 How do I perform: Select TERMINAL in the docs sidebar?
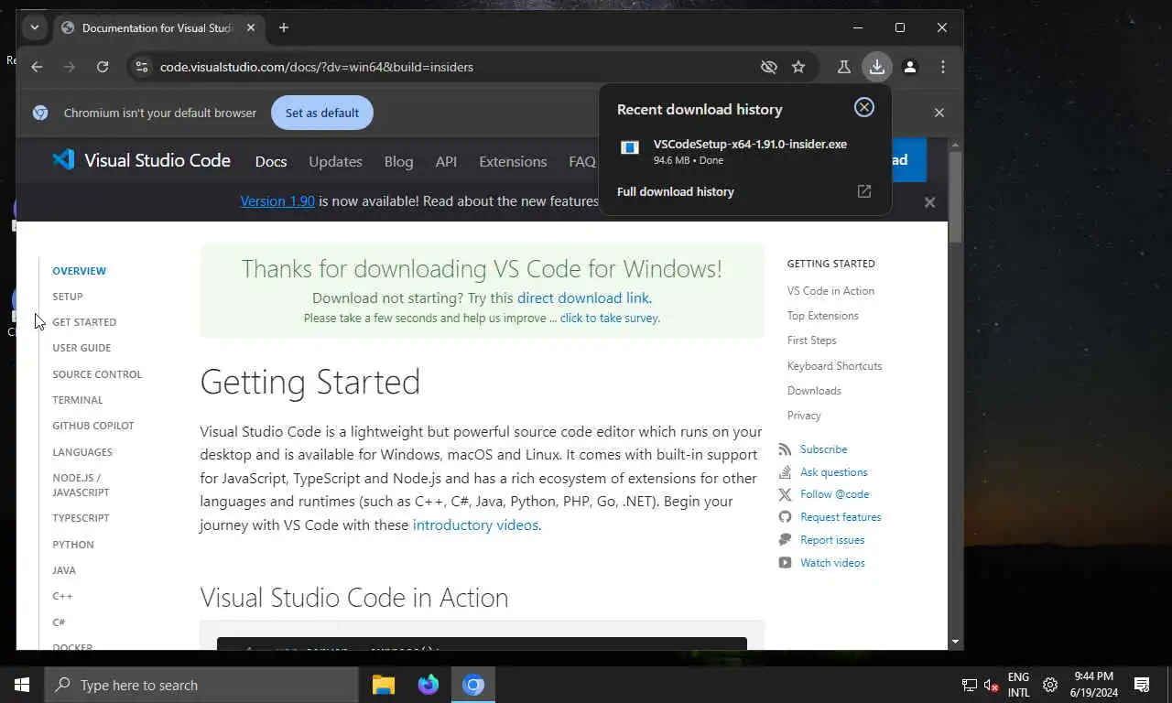(x=78, y=400)
